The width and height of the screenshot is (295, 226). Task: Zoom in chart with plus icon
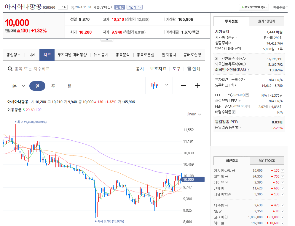click(x=197, y=86)
